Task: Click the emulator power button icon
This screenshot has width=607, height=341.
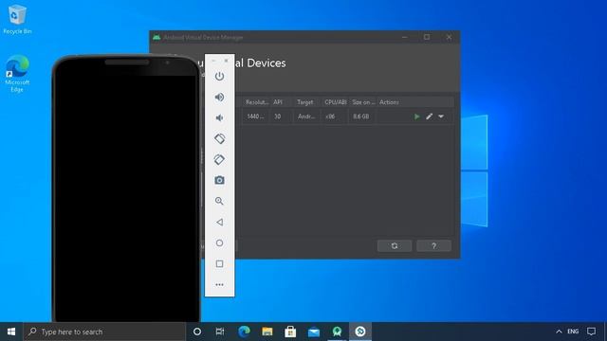Action: pos(219,76)
